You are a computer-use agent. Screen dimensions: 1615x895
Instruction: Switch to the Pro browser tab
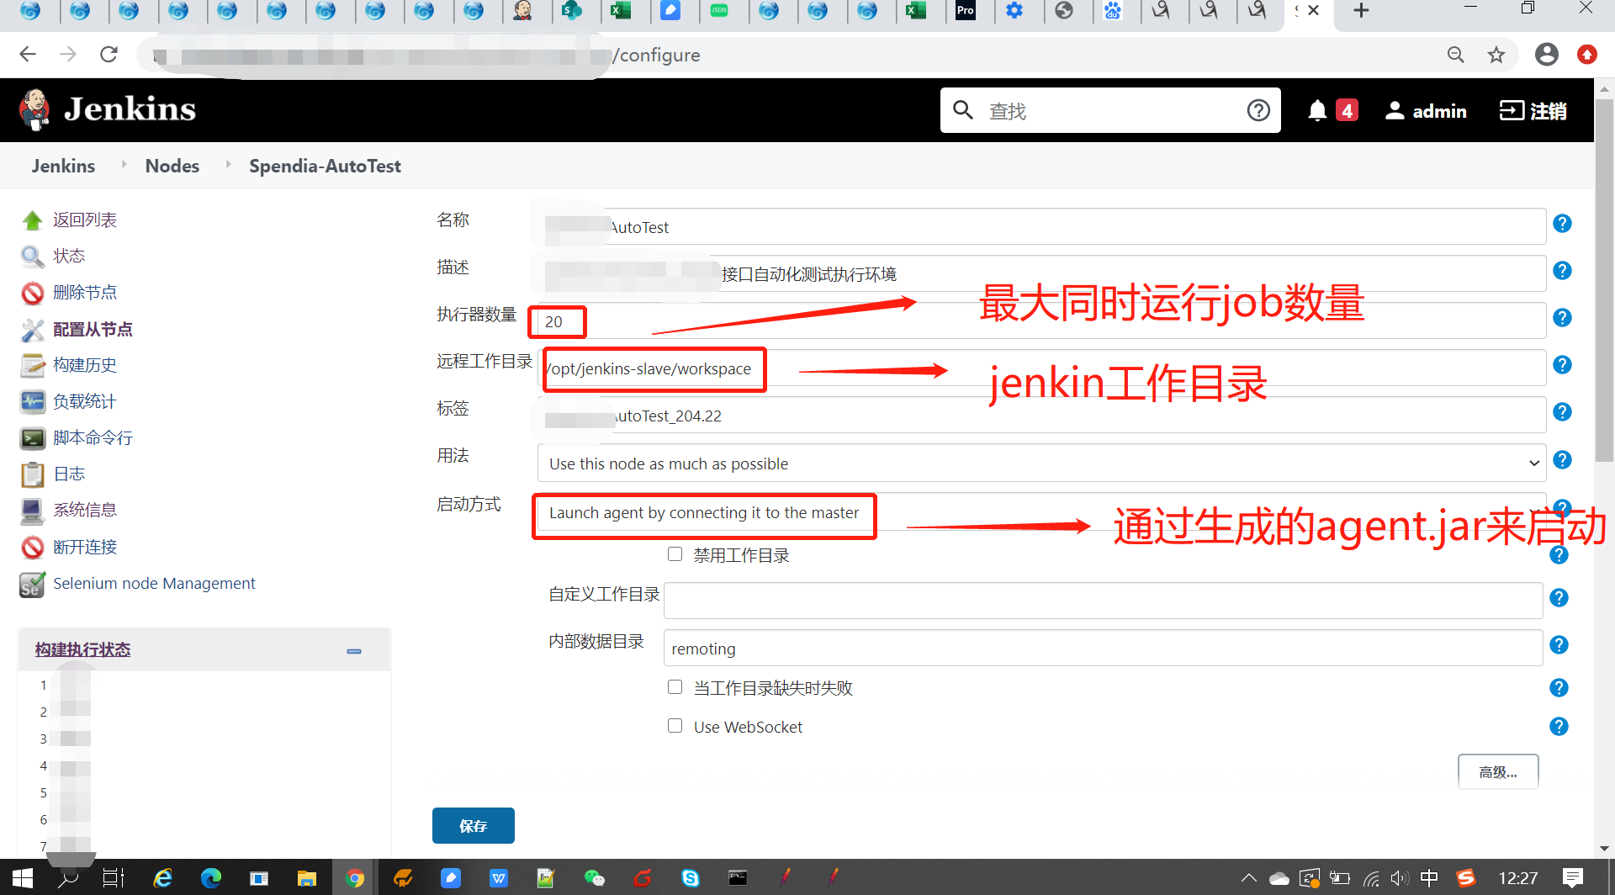pos(966,11)
